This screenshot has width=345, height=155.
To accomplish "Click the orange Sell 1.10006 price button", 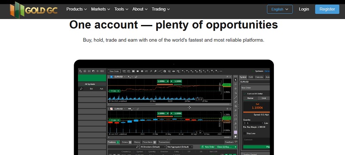I will pos(257,107).
